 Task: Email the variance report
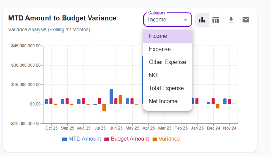[246, 20]
